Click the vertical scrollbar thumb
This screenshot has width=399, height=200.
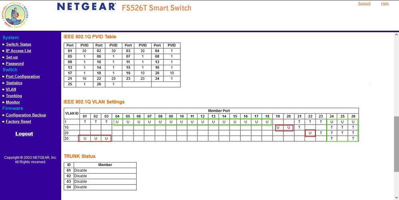click(x=397, y=144)
